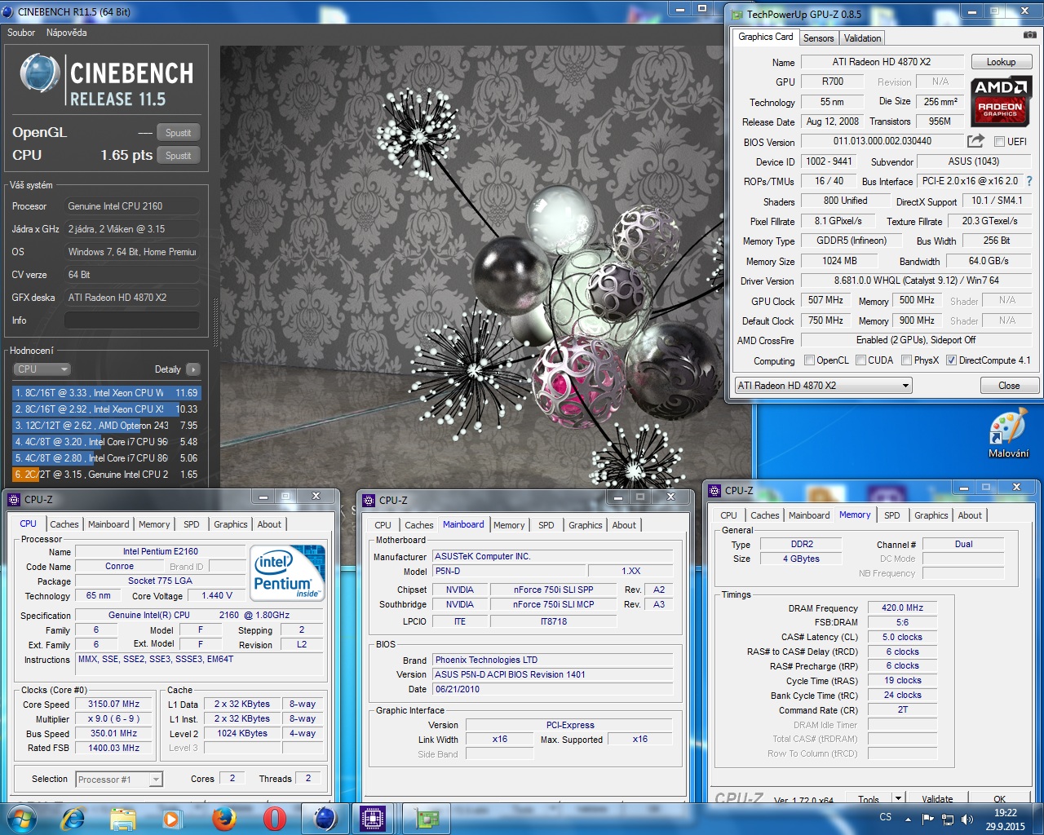This screenshot has height=835, width=1044.
Task: Switch to the Sensors tab in GPU-Z
Action: [x=818, y=38]
